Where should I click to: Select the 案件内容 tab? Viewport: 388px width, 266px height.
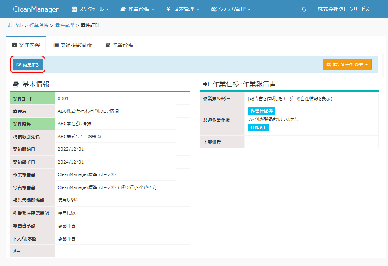26,45
